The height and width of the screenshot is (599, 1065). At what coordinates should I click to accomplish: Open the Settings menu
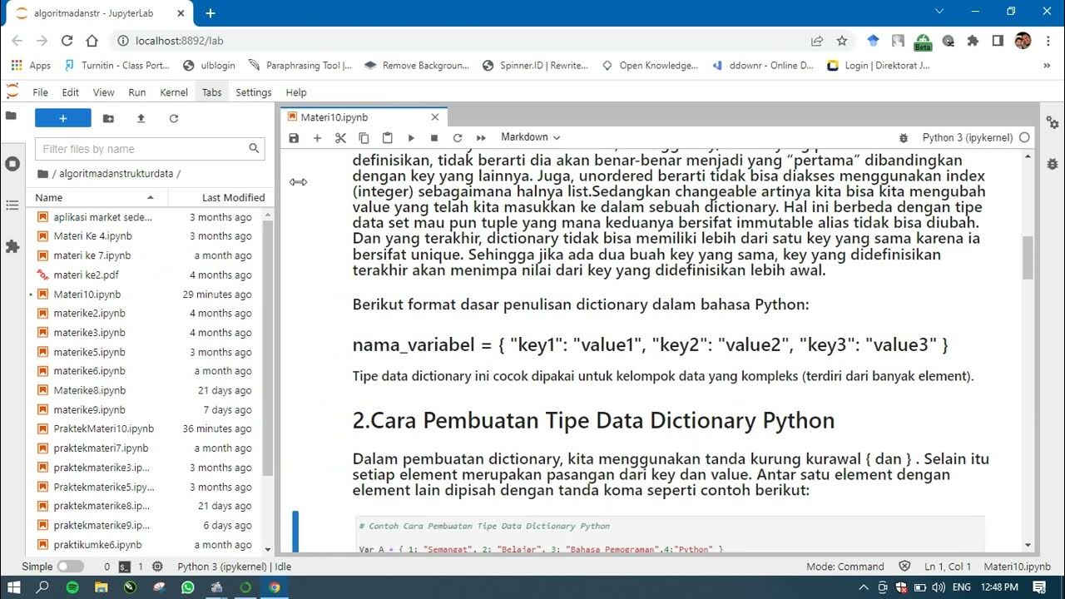coord(254,92)
